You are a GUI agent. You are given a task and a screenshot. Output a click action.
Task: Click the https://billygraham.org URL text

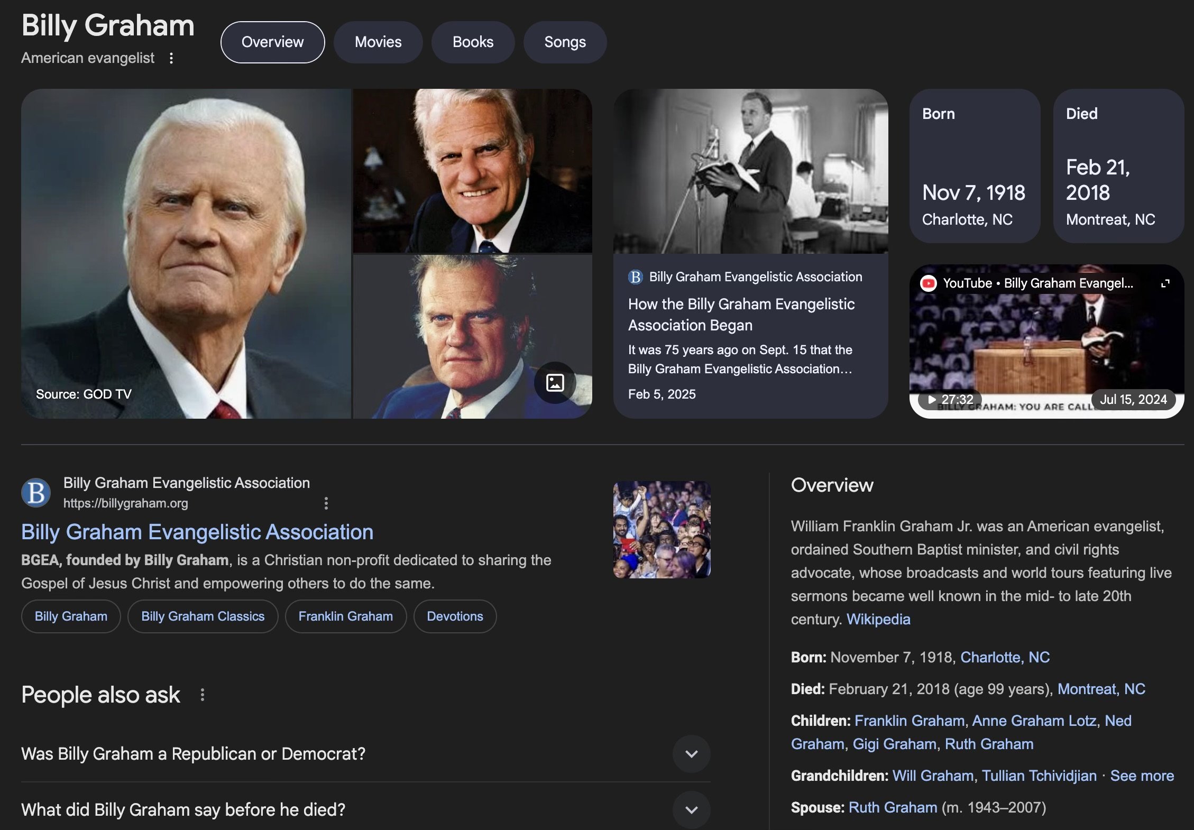point(125,503)
